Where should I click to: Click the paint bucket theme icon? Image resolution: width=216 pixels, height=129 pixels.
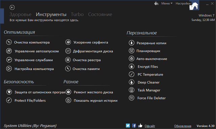(x=156, y=3)
